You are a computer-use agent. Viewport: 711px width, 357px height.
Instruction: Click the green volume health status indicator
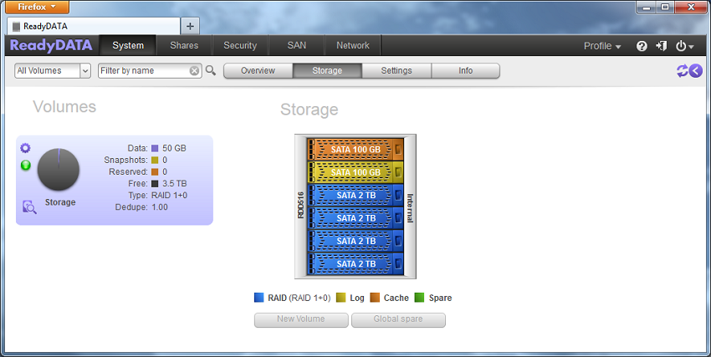point(26,165)
